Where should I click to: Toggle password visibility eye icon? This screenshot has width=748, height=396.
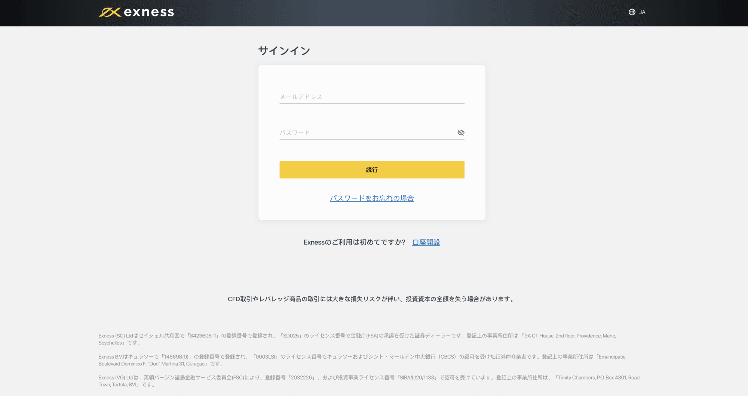tap(461, 132)
